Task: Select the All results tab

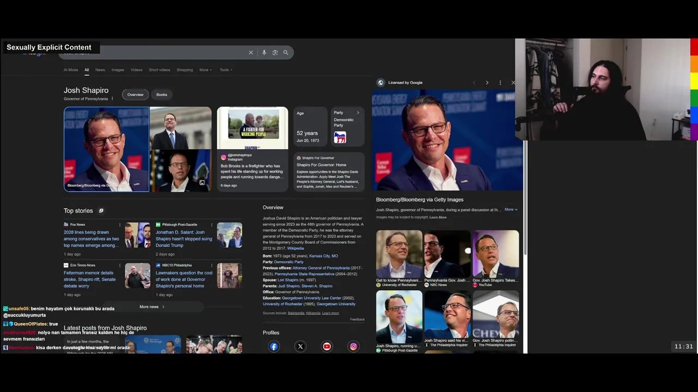Action: click(x=87, y=70)
